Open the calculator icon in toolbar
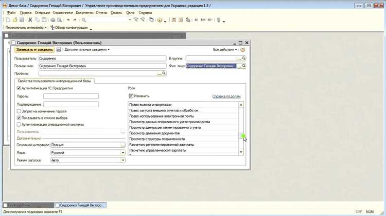This screenshot has width=386, height=216. coord(174,20)
